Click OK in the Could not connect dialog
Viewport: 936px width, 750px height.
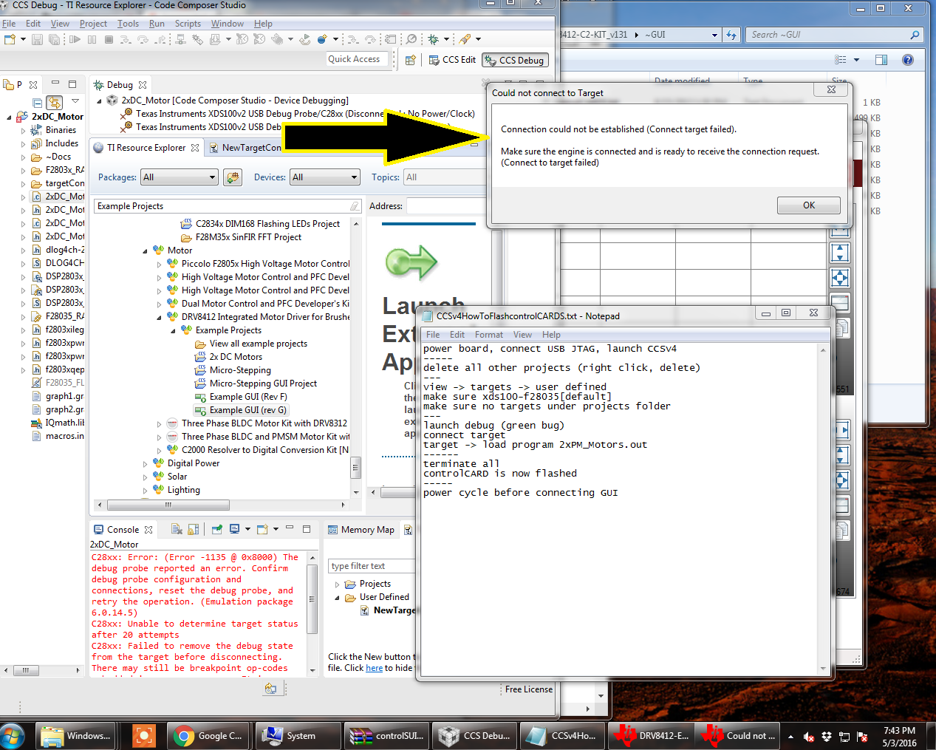click(x=809, y=205)
